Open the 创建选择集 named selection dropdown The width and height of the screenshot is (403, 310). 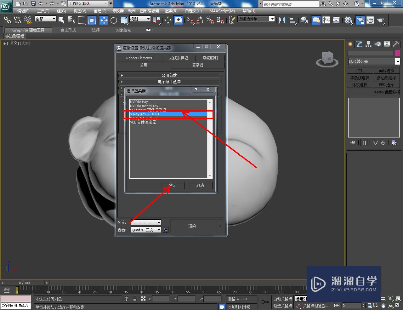tap(256, 19)
